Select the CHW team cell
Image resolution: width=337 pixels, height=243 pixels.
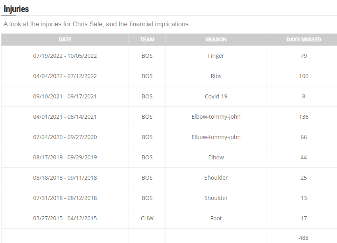147,218
